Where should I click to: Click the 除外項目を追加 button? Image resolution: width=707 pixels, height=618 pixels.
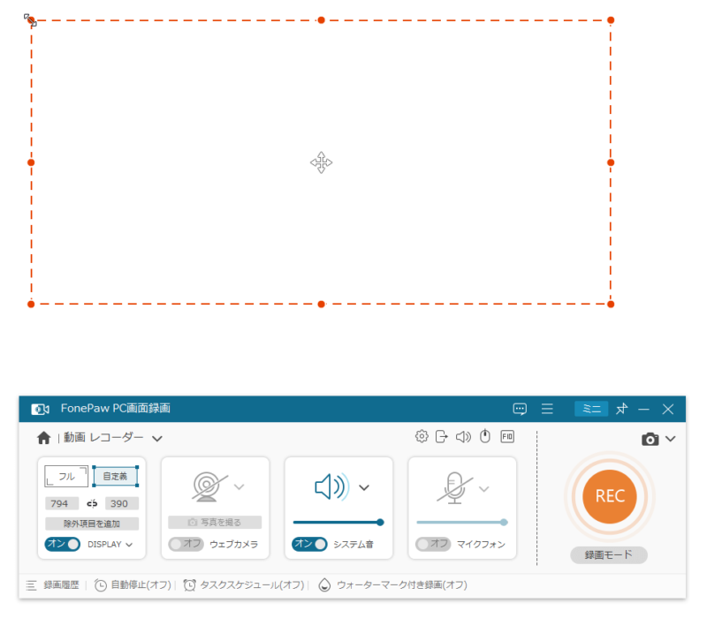(93, 523)
